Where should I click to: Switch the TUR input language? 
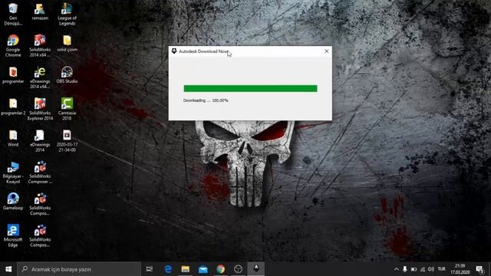coord(442,269)
